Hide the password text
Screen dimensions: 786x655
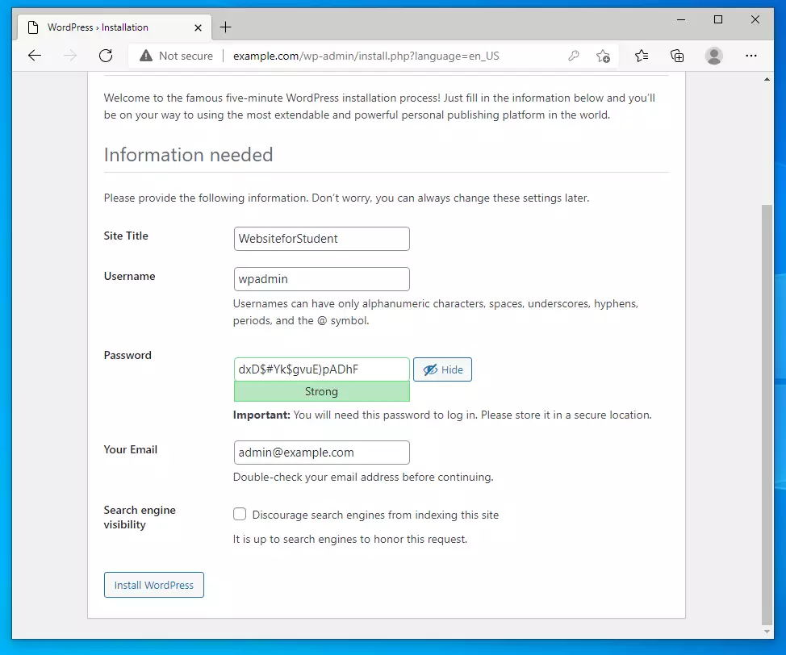coord(442,369)
